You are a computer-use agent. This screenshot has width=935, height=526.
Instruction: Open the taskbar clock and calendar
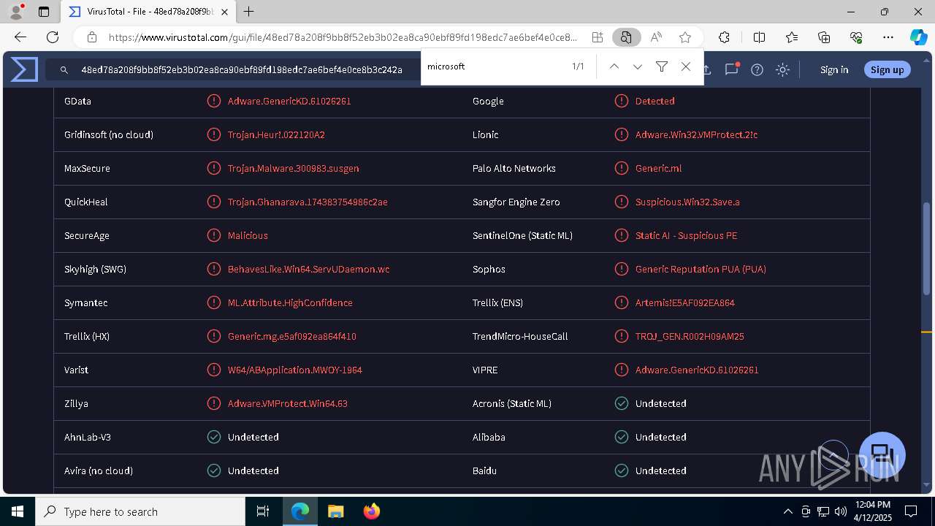(x=872, y=511)
